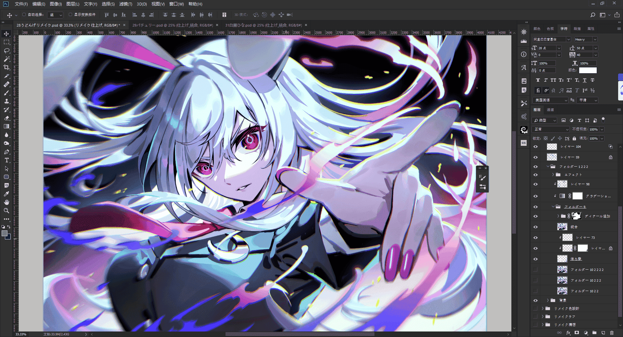Viewport: 623px width, 337px height.
Task: Show layer フォルダー 10222 visibility box
Action: pos(535,280)
